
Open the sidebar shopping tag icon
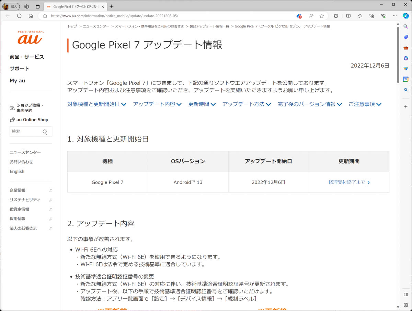(x=406, y=37)
